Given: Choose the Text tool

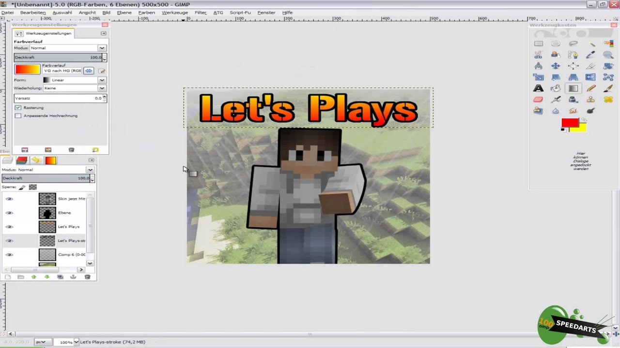Looking at the screenshot, I should pos(538,88).
